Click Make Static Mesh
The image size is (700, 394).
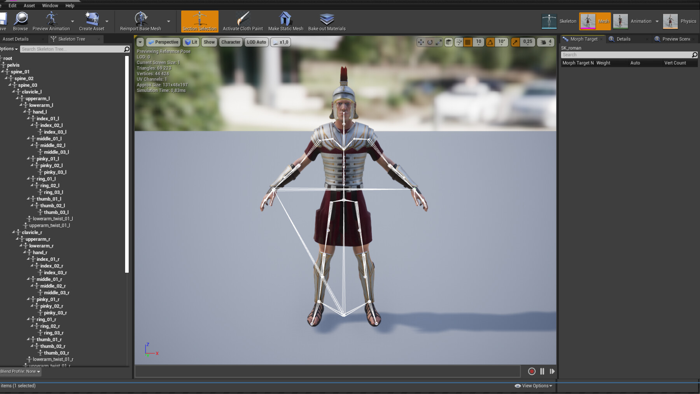[285, 21]
